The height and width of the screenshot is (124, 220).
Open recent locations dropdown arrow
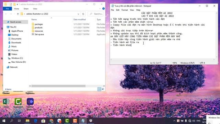coord(14,14)
